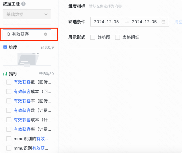Click dropdown chevron arrow of 基础数据
Screen dimensions: 182x153
(46, 14)
